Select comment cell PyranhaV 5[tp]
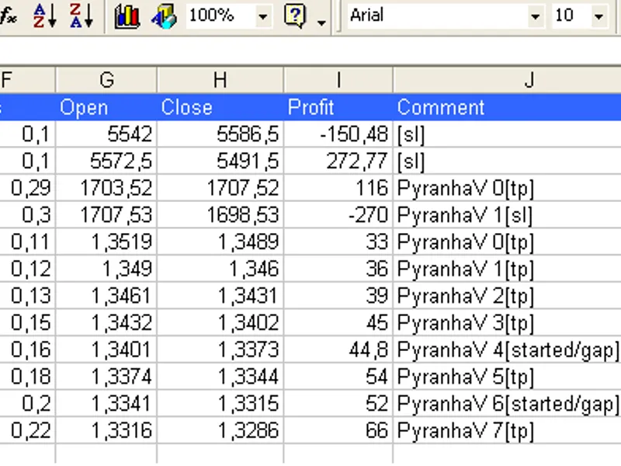 [508, 377]
